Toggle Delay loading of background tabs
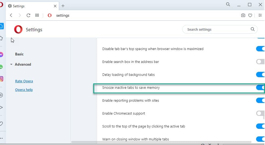265x145 pixels. (260, 75)
